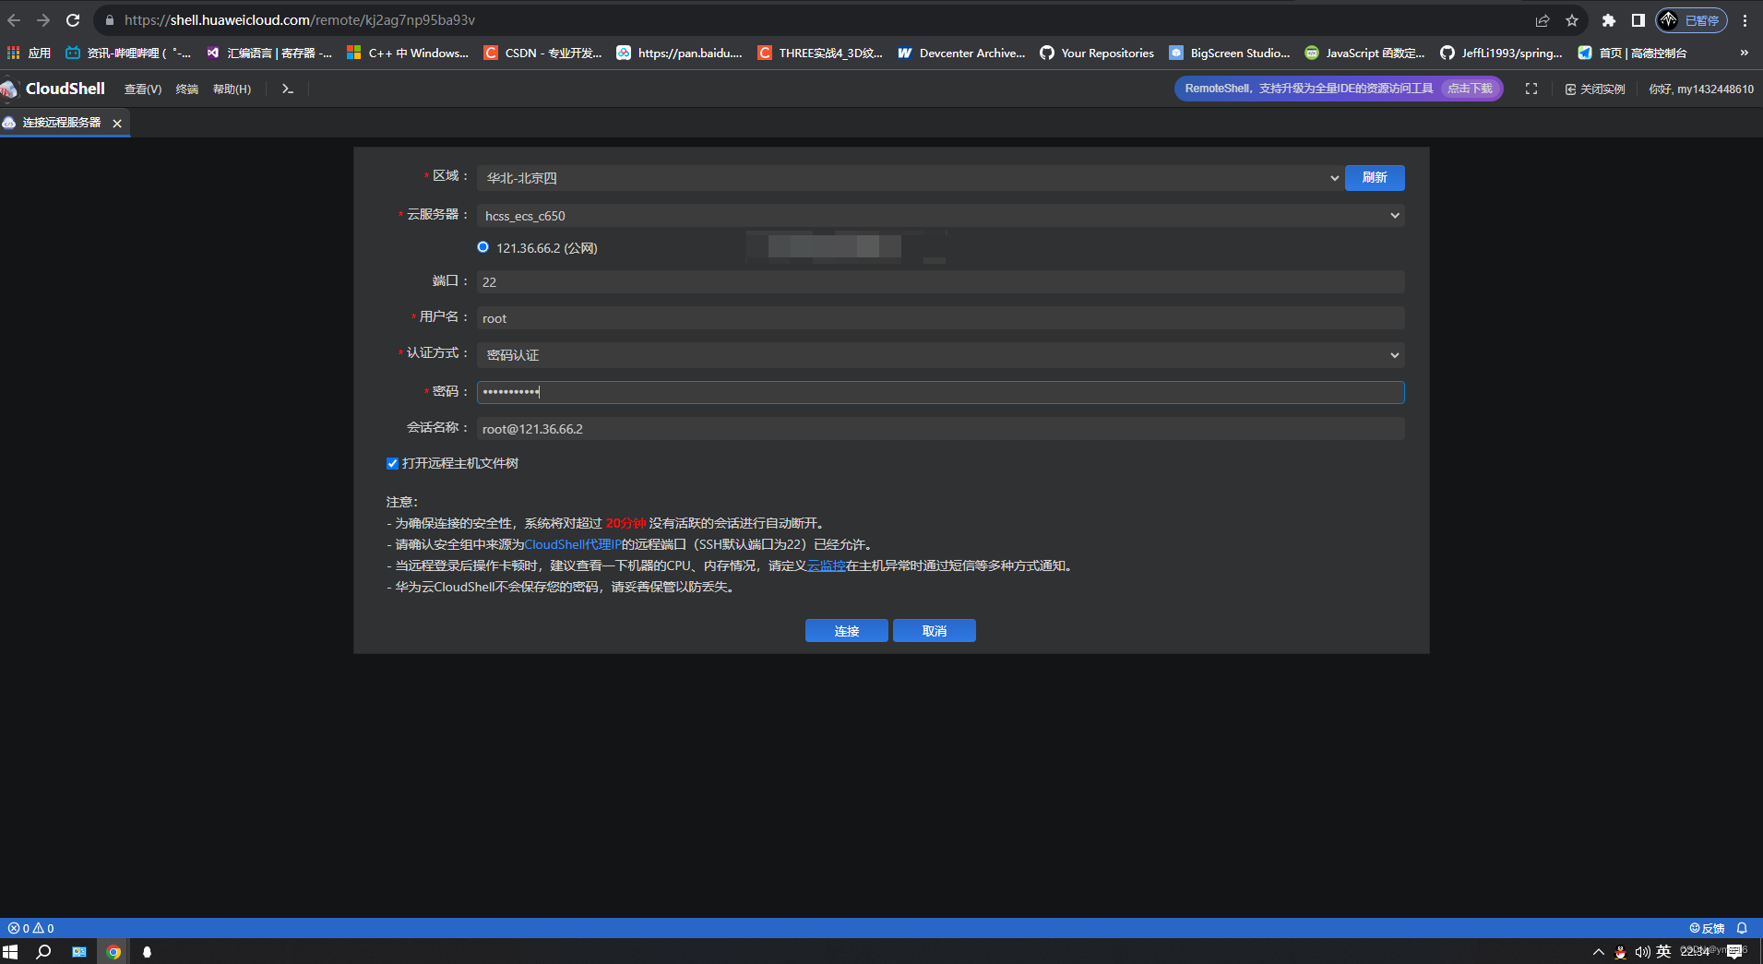The image size is (1763, 964).
Task: Click the share page icon in address bar
Action: pyautogui.click(x=1543, y=20)
